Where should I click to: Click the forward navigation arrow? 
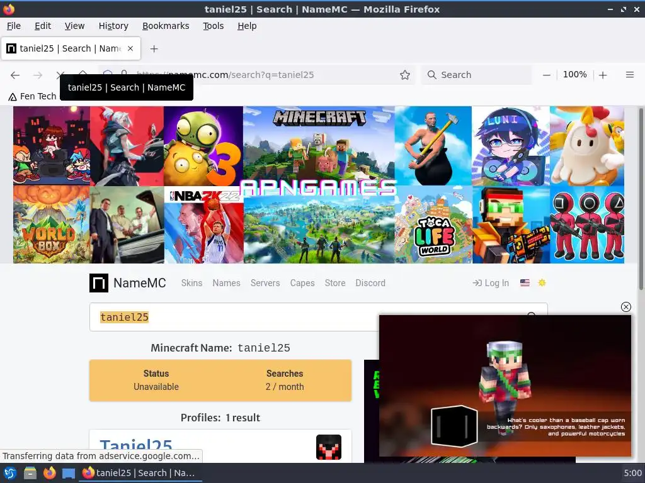click(38, 75)
